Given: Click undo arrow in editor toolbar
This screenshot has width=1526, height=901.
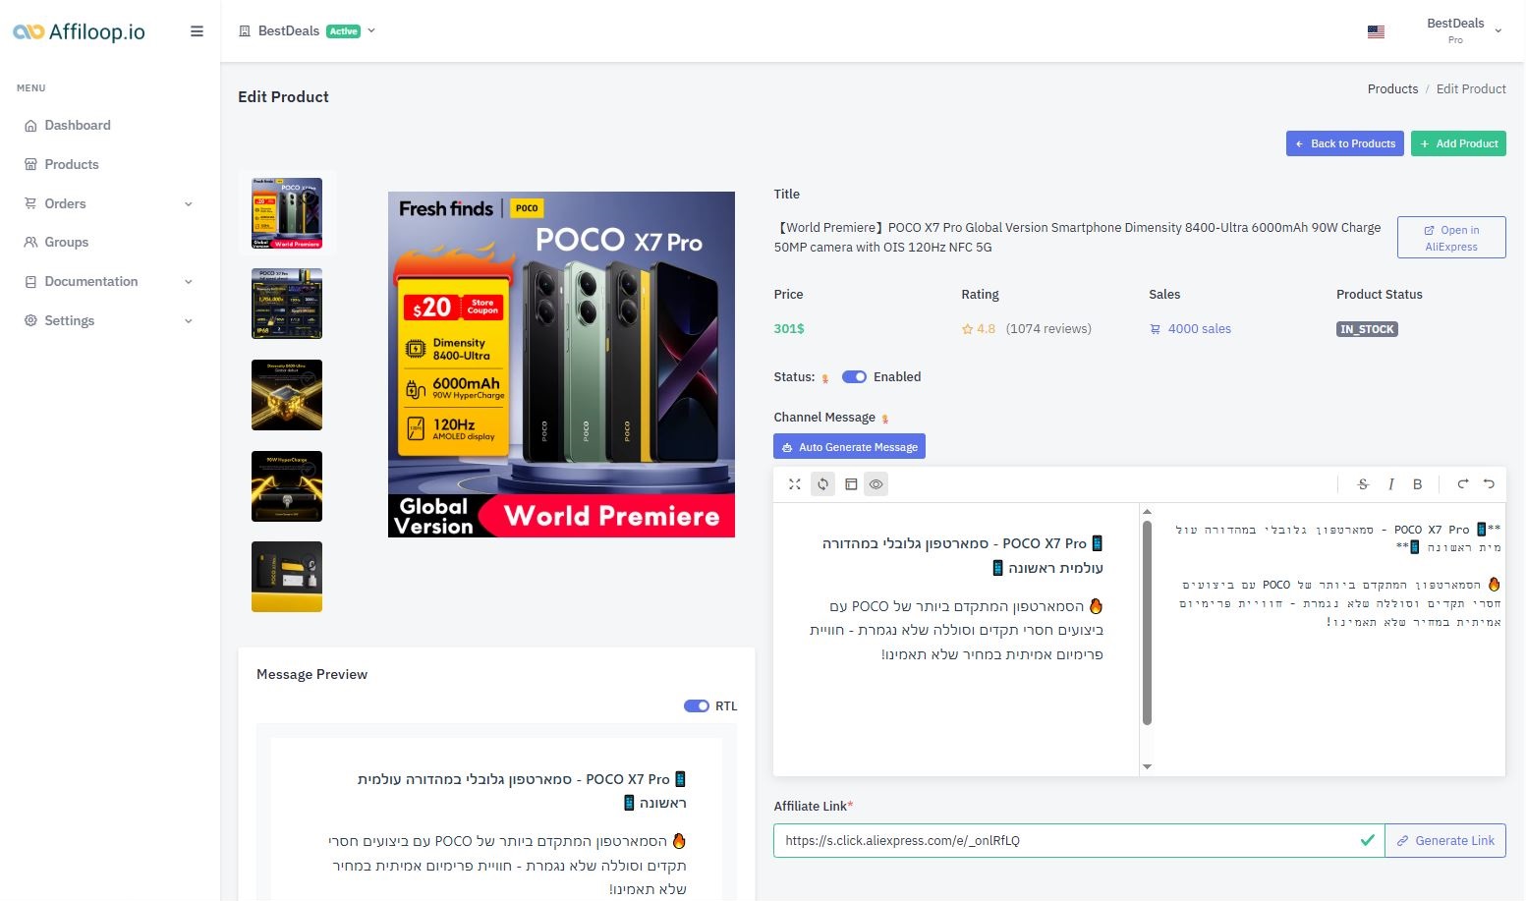Looking at the screenshot, I should point(1489,484).
